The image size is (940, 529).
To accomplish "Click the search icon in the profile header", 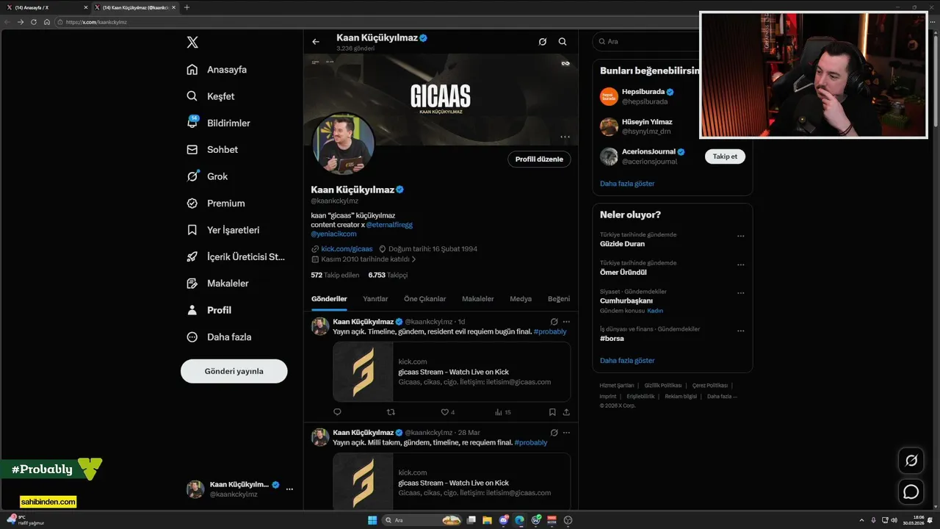I will point(563,42).
